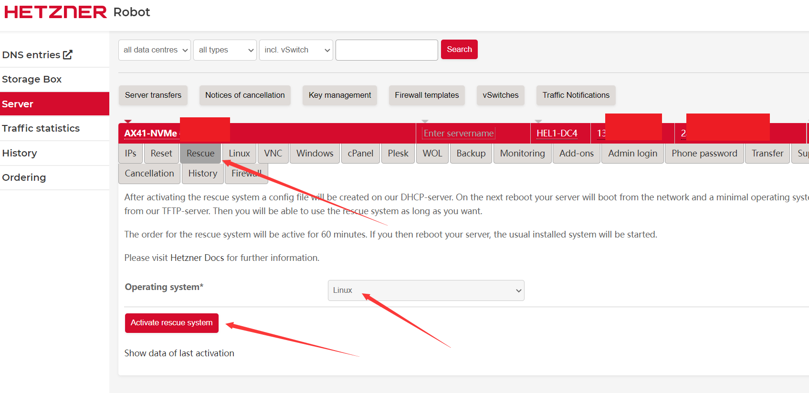Screen dimensions: 809x393
Task: Switch to the Phone password tab
Action: point(704,154)
